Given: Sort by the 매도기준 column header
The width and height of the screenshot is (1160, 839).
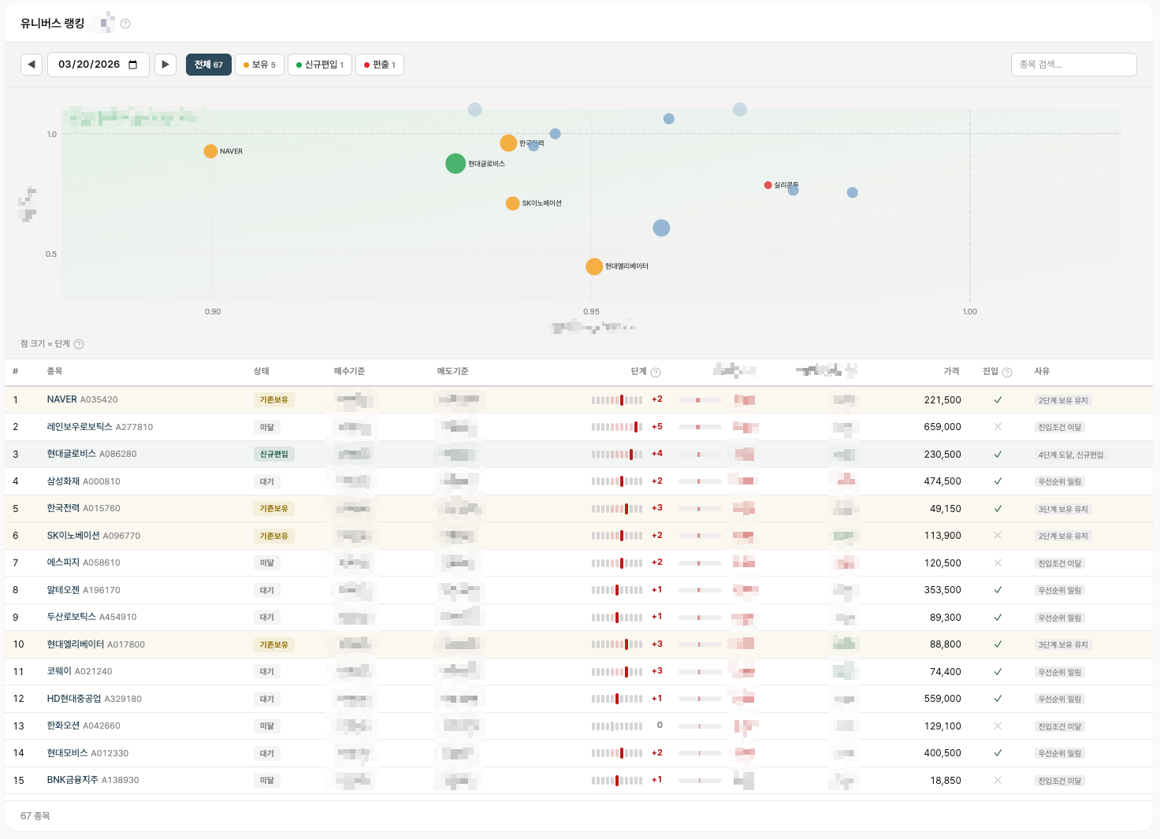Looking at the screenshot, I should pyautogui.click(x=453, y=371).
